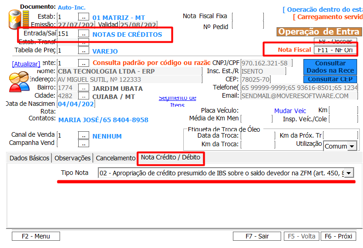Open the Cidade lookup button
The width and height of the screenshot is (363, 248).
click(x=84, y=96)
